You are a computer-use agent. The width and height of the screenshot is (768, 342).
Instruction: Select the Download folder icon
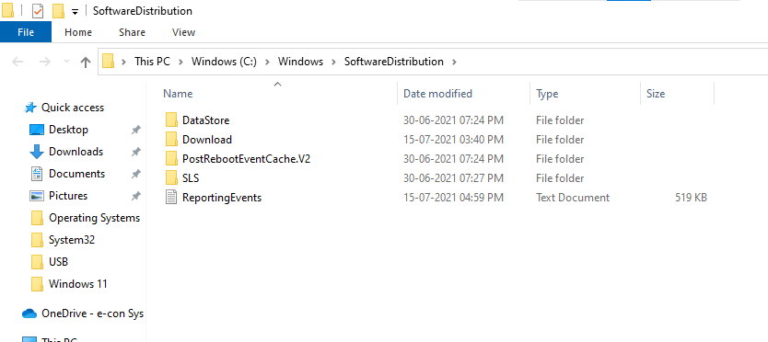pyautogui.click(x=171, y=140)
